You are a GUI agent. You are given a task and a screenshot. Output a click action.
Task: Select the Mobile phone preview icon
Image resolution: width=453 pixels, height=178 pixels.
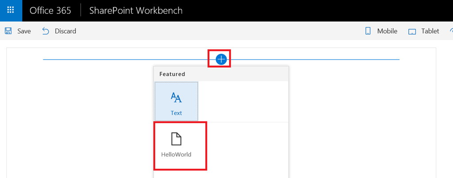point(368,31)
